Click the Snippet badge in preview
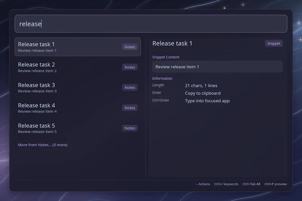 tap(274, 43)
